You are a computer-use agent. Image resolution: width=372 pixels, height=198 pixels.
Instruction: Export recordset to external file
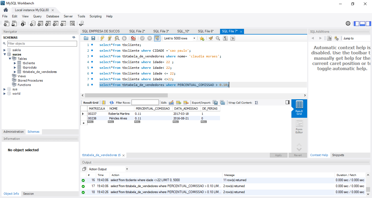pos(215,103)
